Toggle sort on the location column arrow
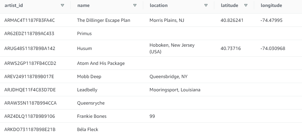Image resolution: width=302 pixels, height=135 pixels. [206, 5]
